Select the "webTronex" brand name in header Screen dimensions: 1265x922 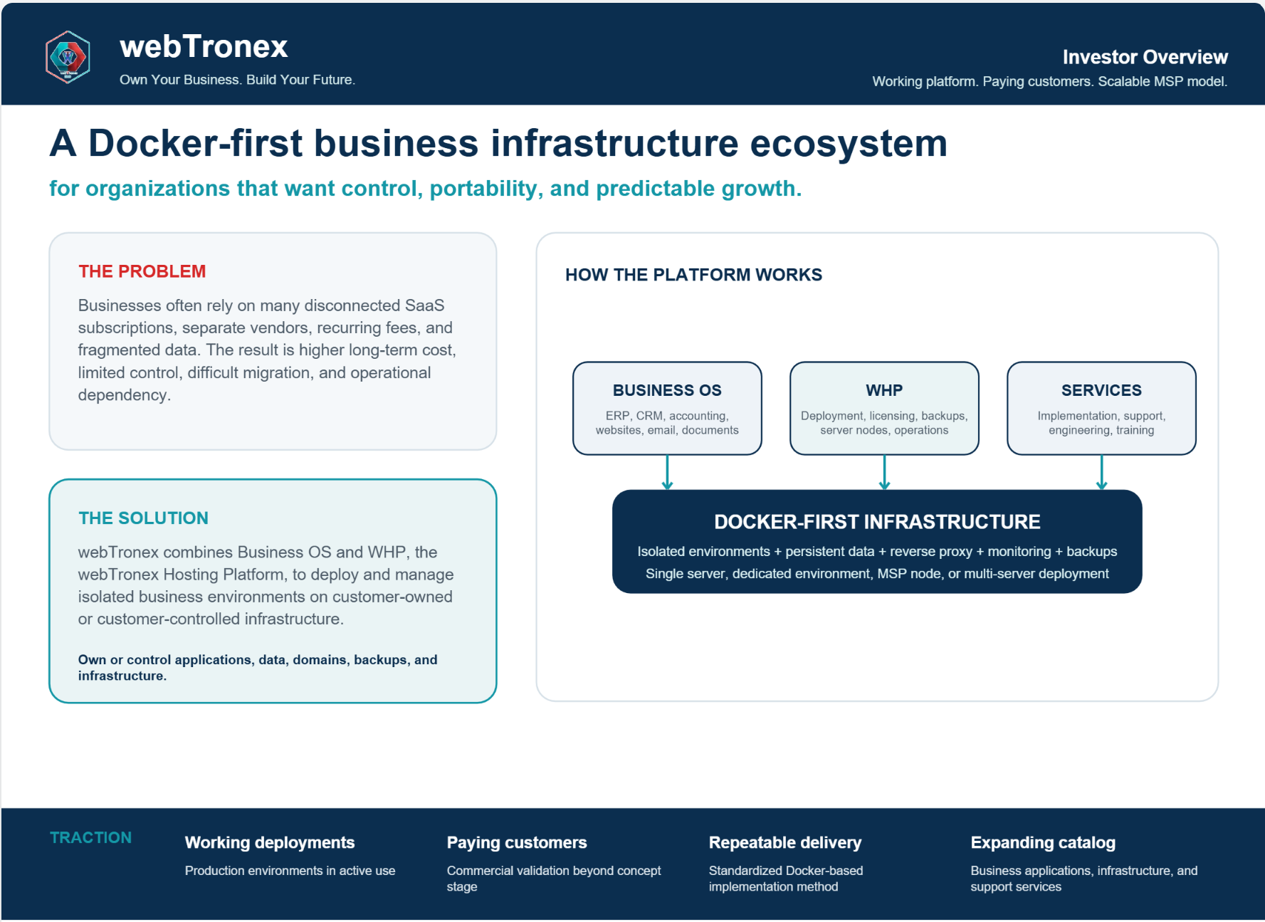204,47
